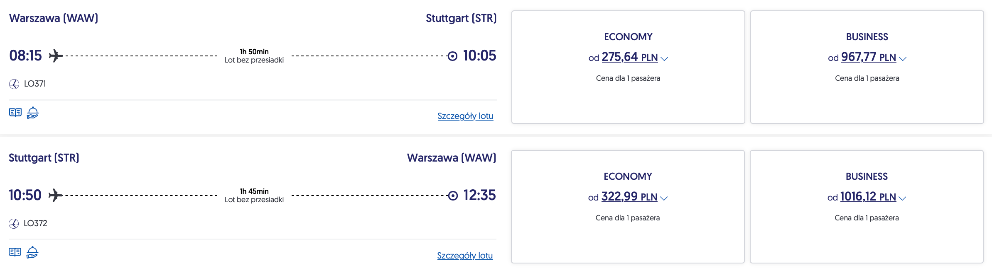Open the Business fare from 1016,12 PLN
This screenshot has width=992, height=273.
(867, 197)
